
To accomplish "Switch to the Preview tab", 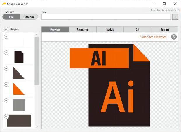I will (55, 30).
